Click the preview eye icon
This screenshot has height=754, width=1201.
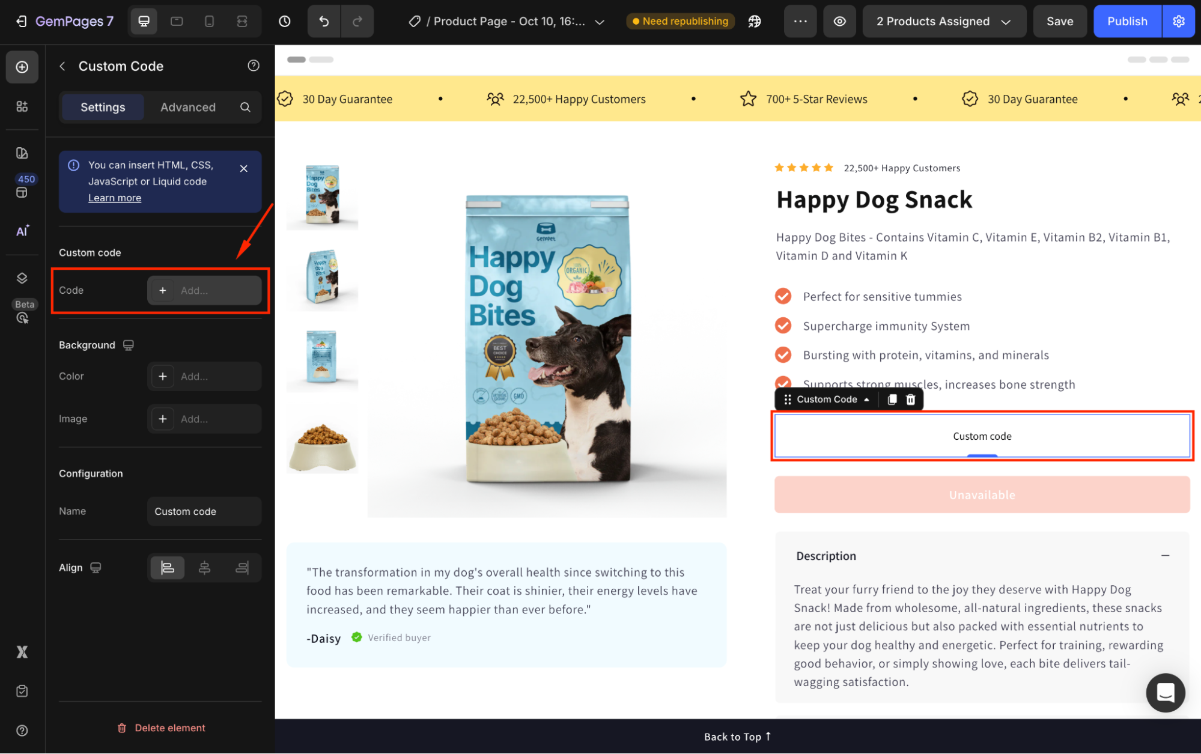click(x=839, y=22)
